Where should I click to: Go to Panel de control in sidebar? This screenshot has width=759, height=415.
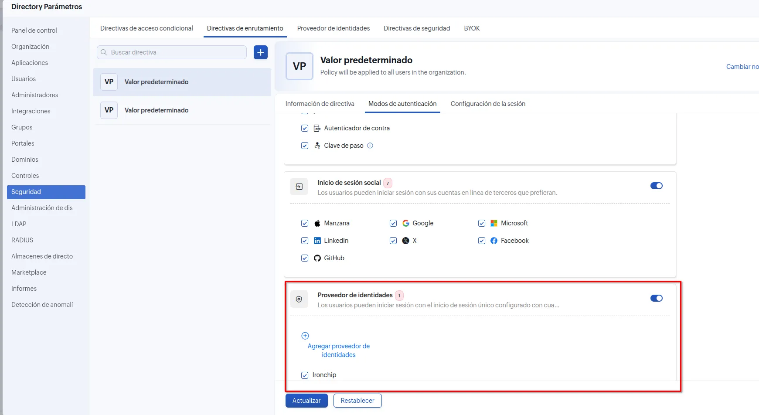coord(34,31)
